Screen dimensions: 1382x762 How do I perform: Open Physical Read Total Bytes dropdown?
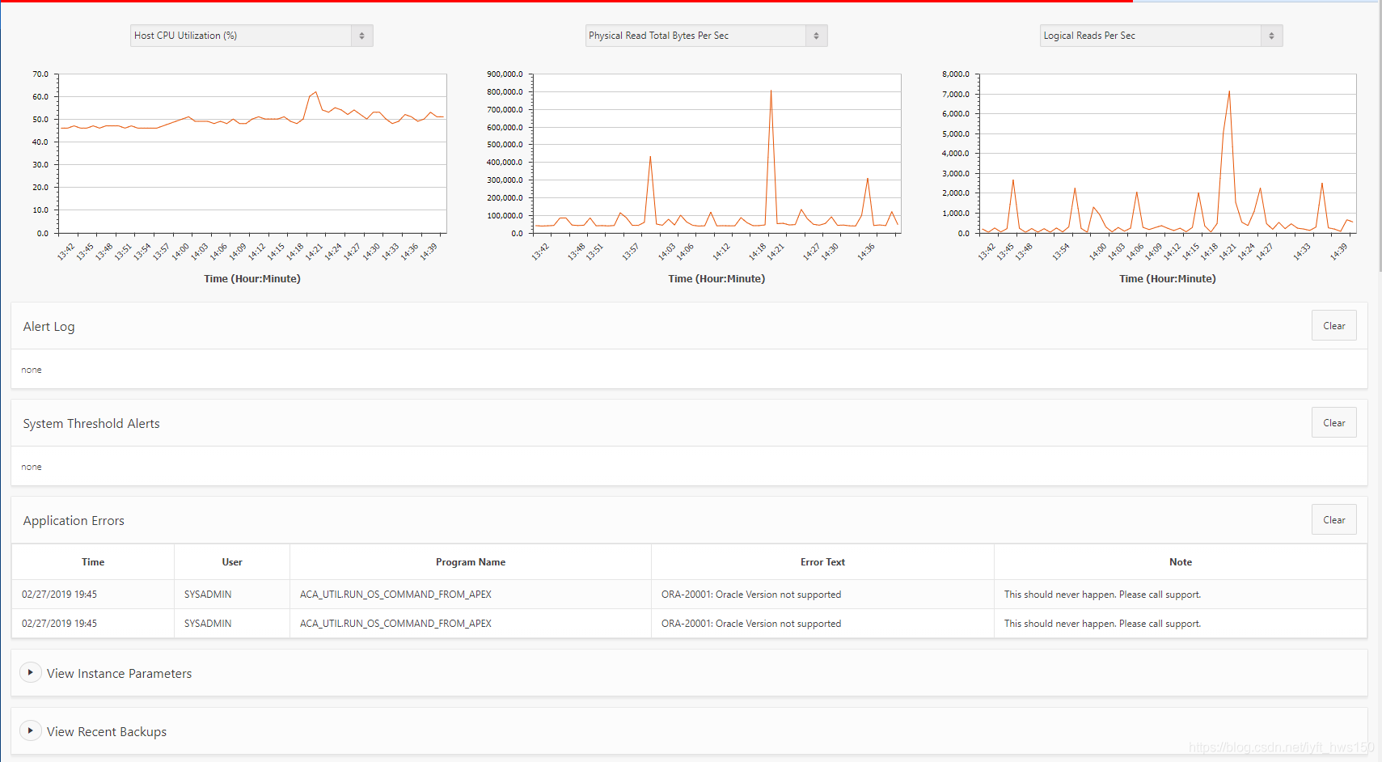706,36
